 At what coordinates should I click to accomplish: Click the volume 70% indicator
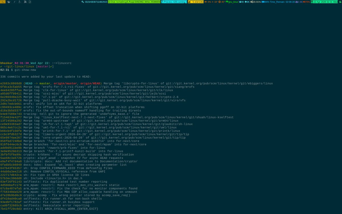306,2
